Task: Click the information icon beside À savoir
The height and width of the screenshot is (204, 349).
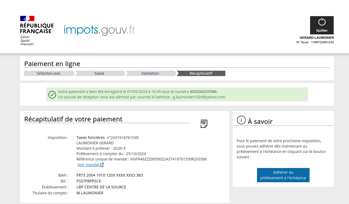Action: [241, 120]
